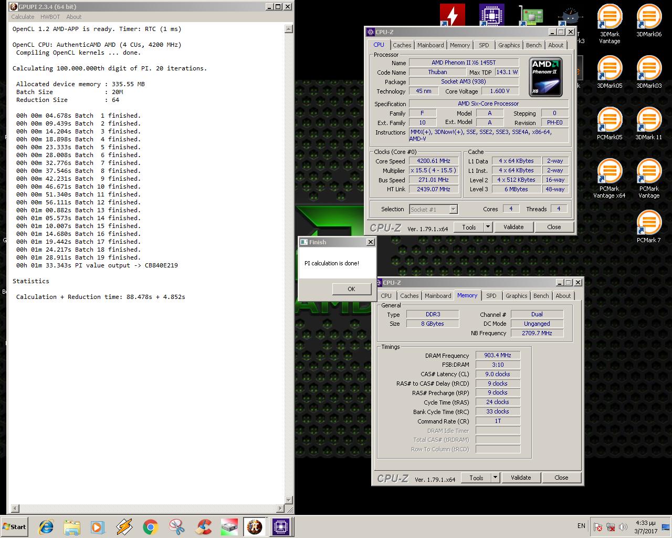Click the Winamp lightning taskbar icon

click(x=124, y=527)
